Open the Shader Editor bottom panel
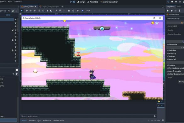Screen dimensions: 184x123 tap(59, 120)
